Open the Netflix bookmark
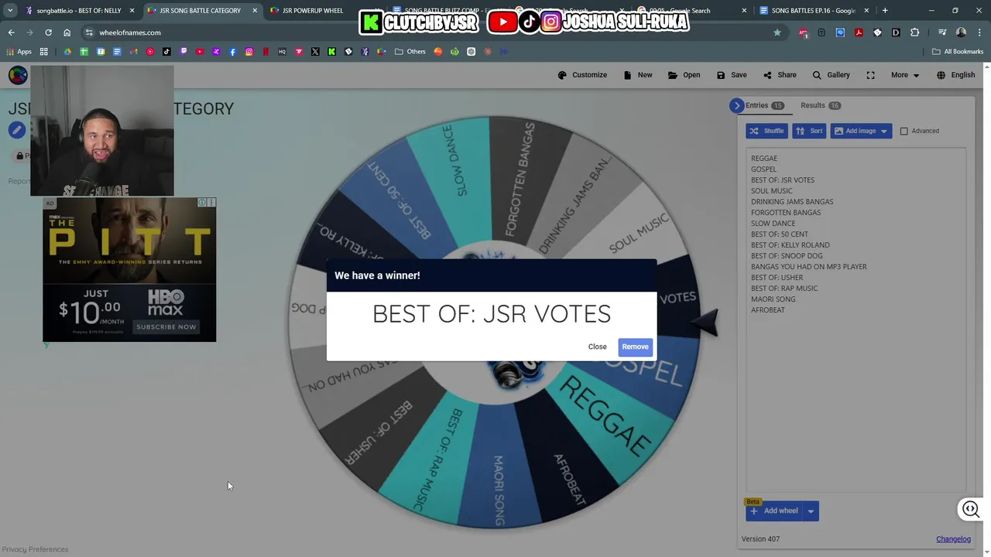 click(x=266, y=52)
